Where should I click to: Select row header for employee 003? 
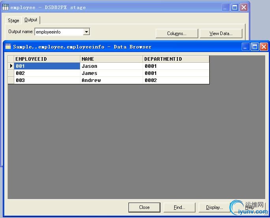pos(11,80)
